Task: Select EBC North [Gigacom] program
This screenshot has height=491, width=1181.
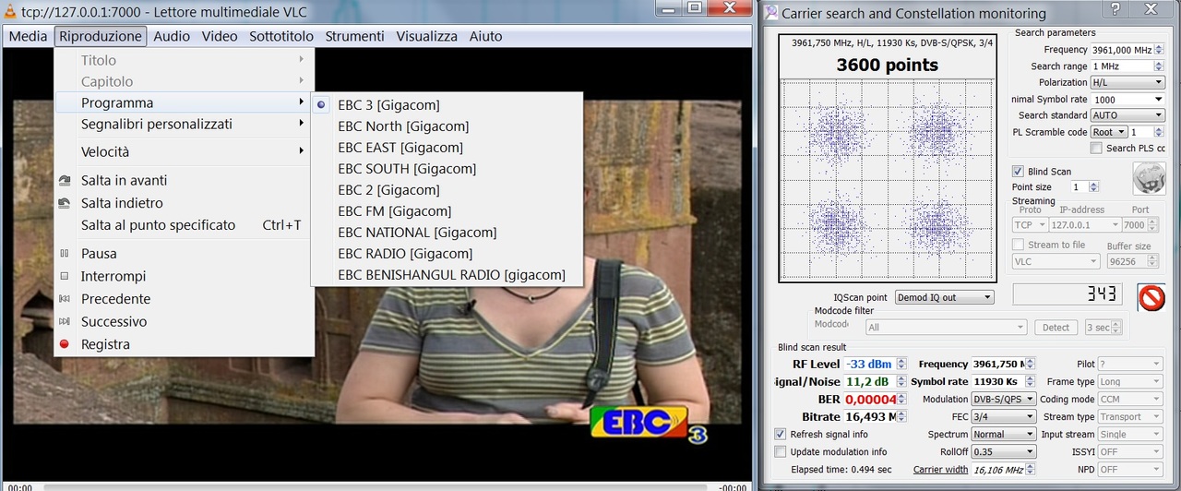Action: (x=447, y=126)
